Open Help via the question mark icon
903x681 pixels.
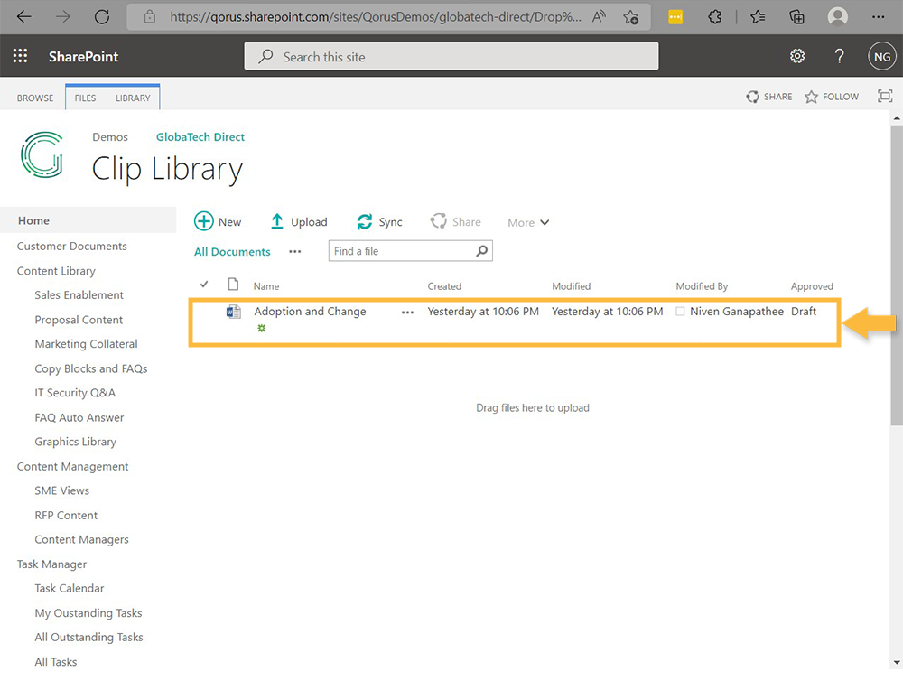tap(839, 55)
